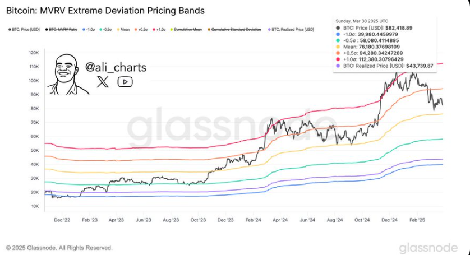470x255 pixels.
Task: Click the cartoon face avatar
Action: (x=67, y=75)
